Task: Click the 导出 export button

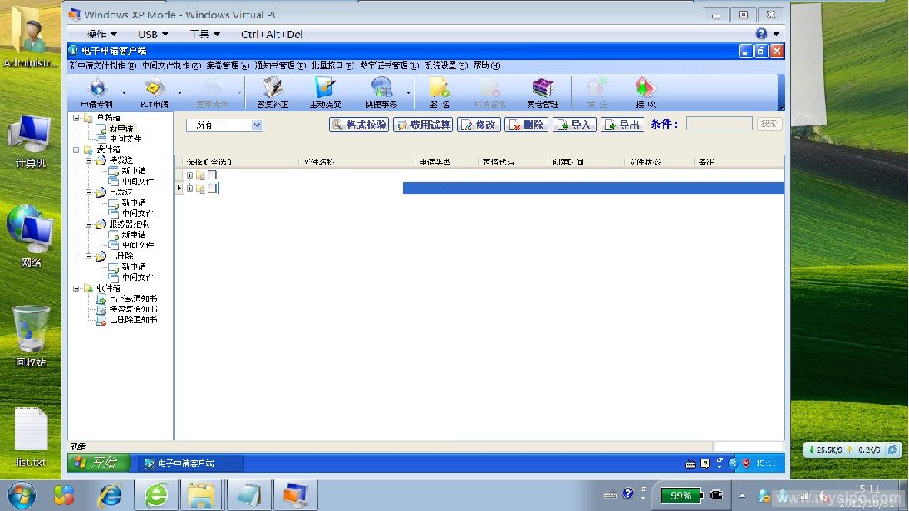Action: tap(622, 125)
